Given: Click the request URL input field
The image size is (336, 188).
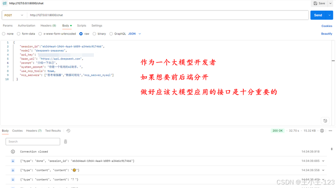Looking at the screenshot, I should 168,15.
